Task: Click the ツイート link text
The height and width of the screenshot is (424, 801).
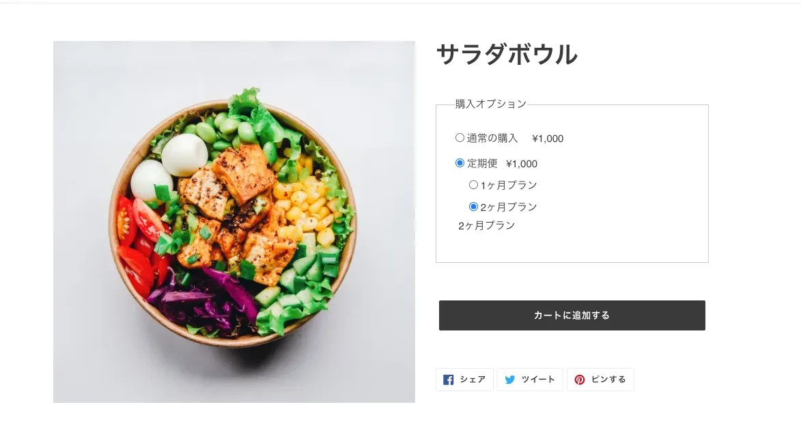Action: click(538, 380)
